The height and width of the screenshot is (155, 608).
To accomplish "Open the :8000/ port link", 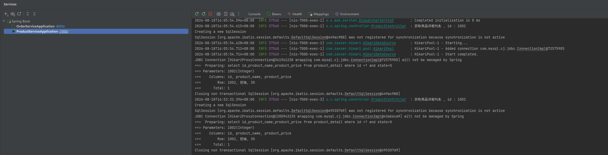I will pos(60,26).
